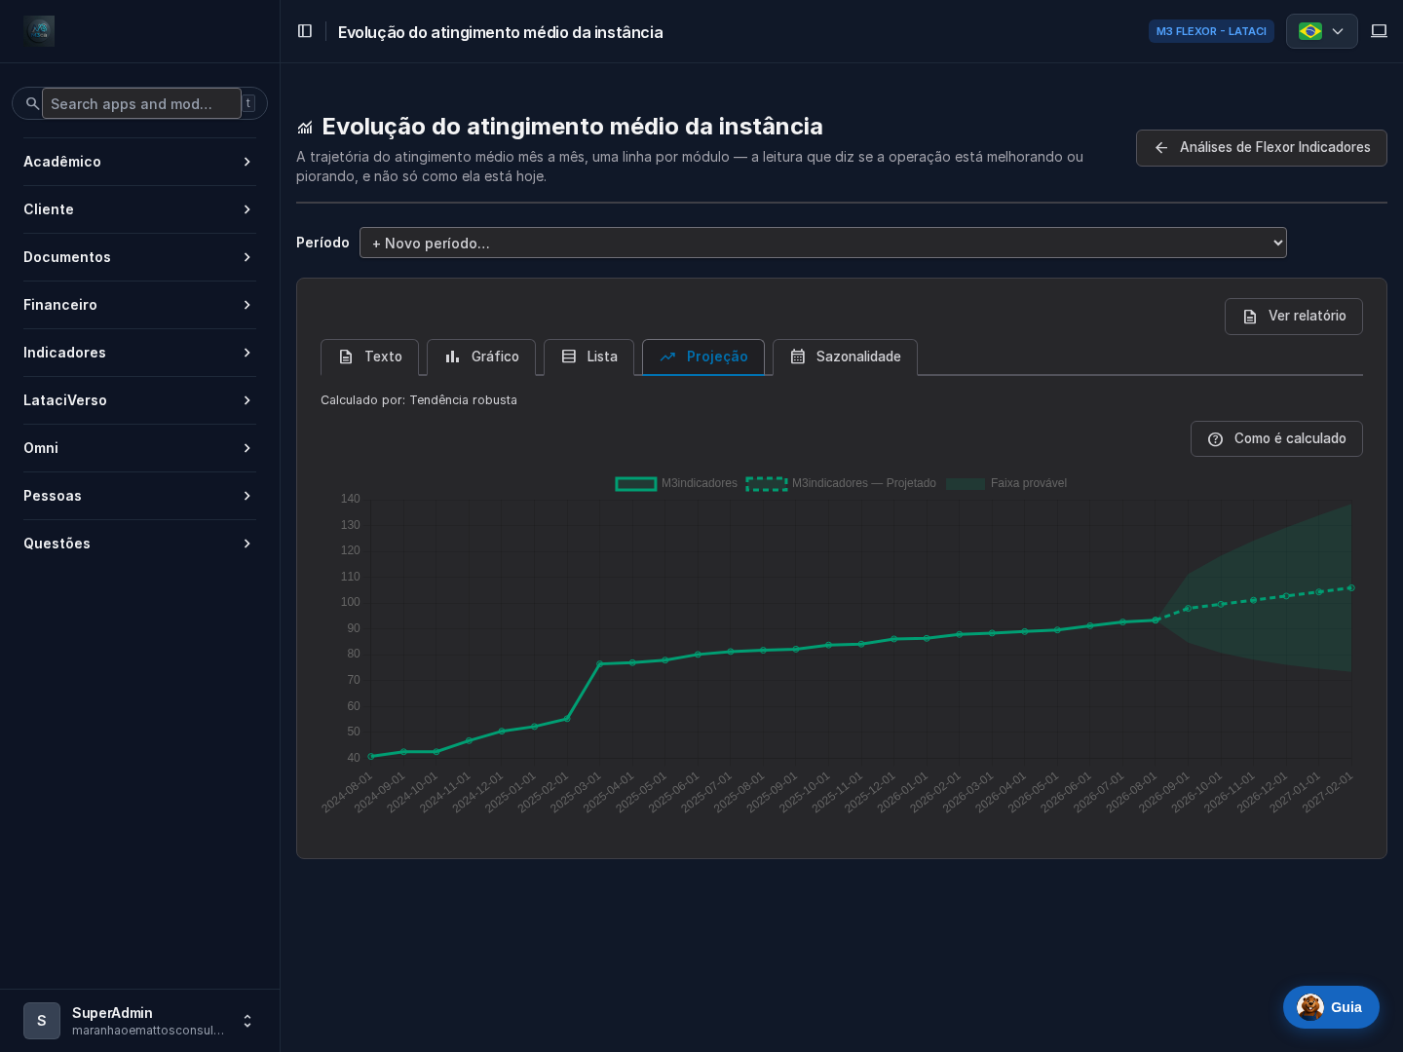The image size is (1403, 1052).
Task: Switch to the Gráfico tab
Action: (481, 357)
